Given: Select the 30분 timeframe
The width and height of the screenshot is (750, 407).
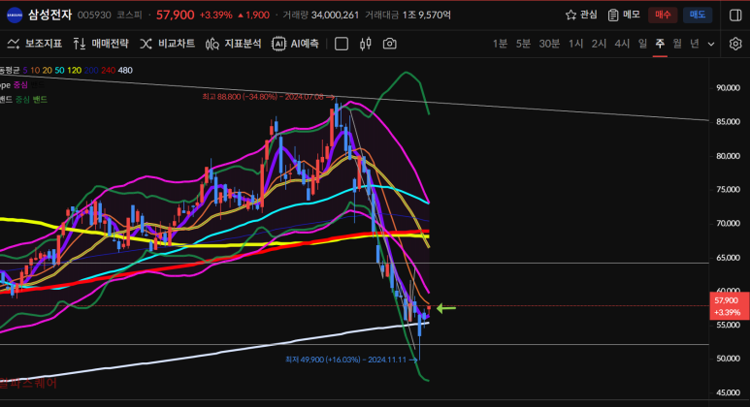Looking at the screenshot, I should 549,44.
